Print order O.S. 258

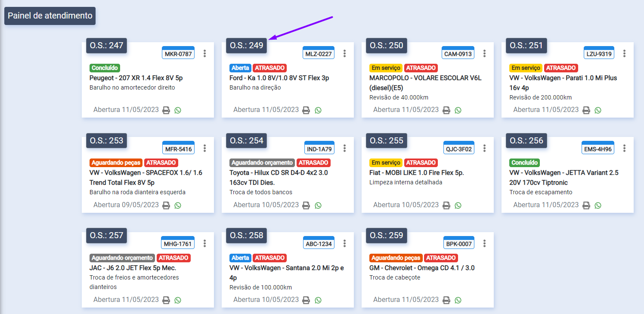tap(306, 300)
